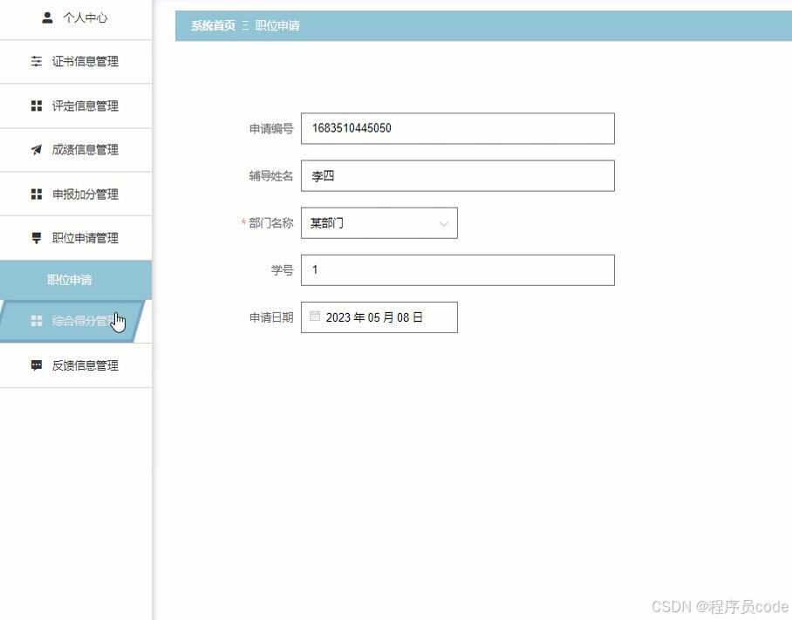Open the 部门名称 dropdown

[379, 222]
